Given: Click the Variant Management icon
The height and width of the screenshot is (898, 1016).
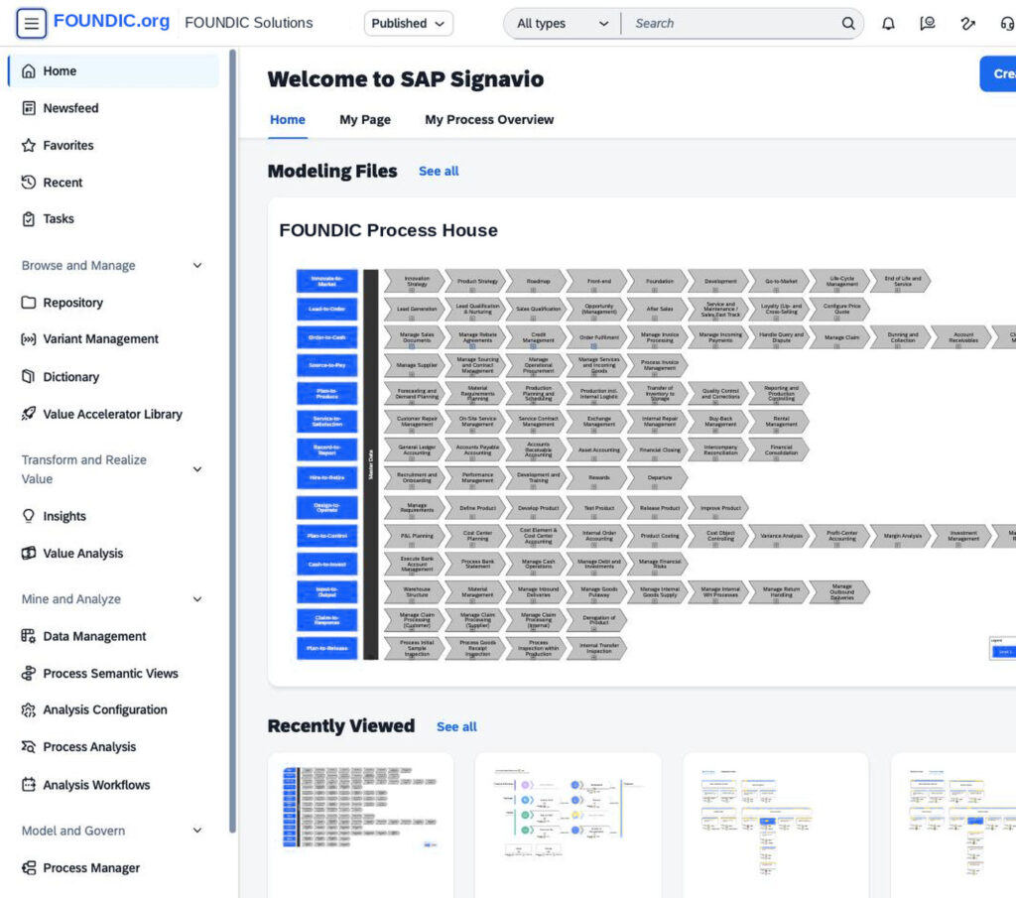Looking at the screenshot, I should (x=29, y=338).
